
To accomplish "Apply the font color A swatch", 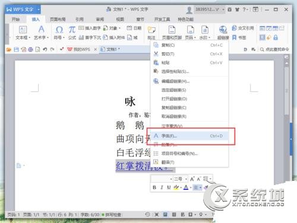I will (186, 187).
